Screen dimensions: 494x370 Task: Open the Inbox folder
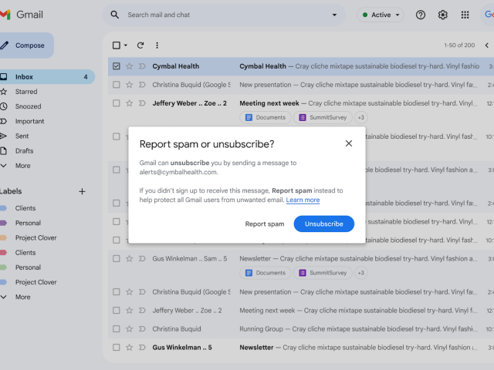[x=47, y=77]
